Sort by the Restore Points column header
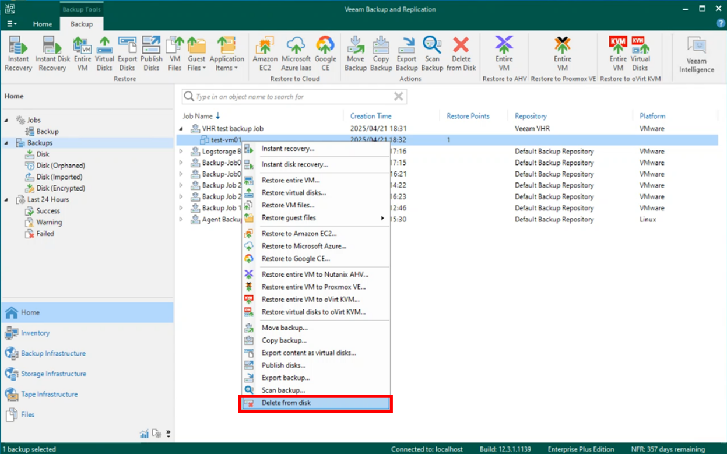This screenshot has height=454, width=727. click(x=468, y=116)
